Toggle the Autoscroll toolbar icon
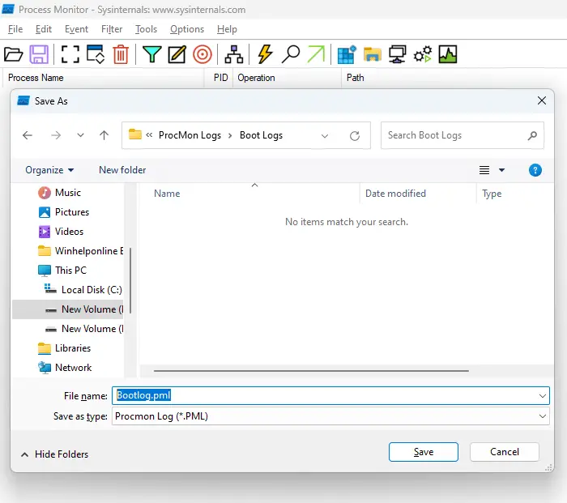The width and height of the screenshot is (567, 503). tap(96, 54)
